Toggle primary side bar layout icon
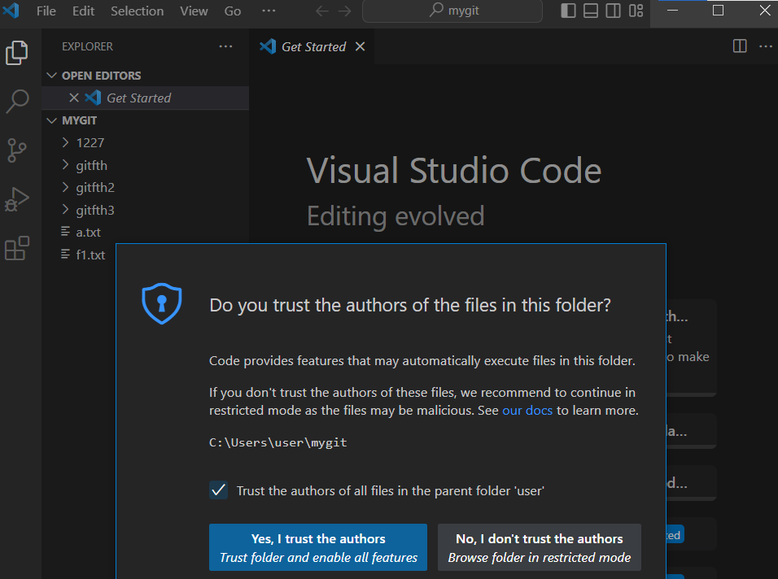Viewport: 778px width, 579px height. click(x=568, y=11)
